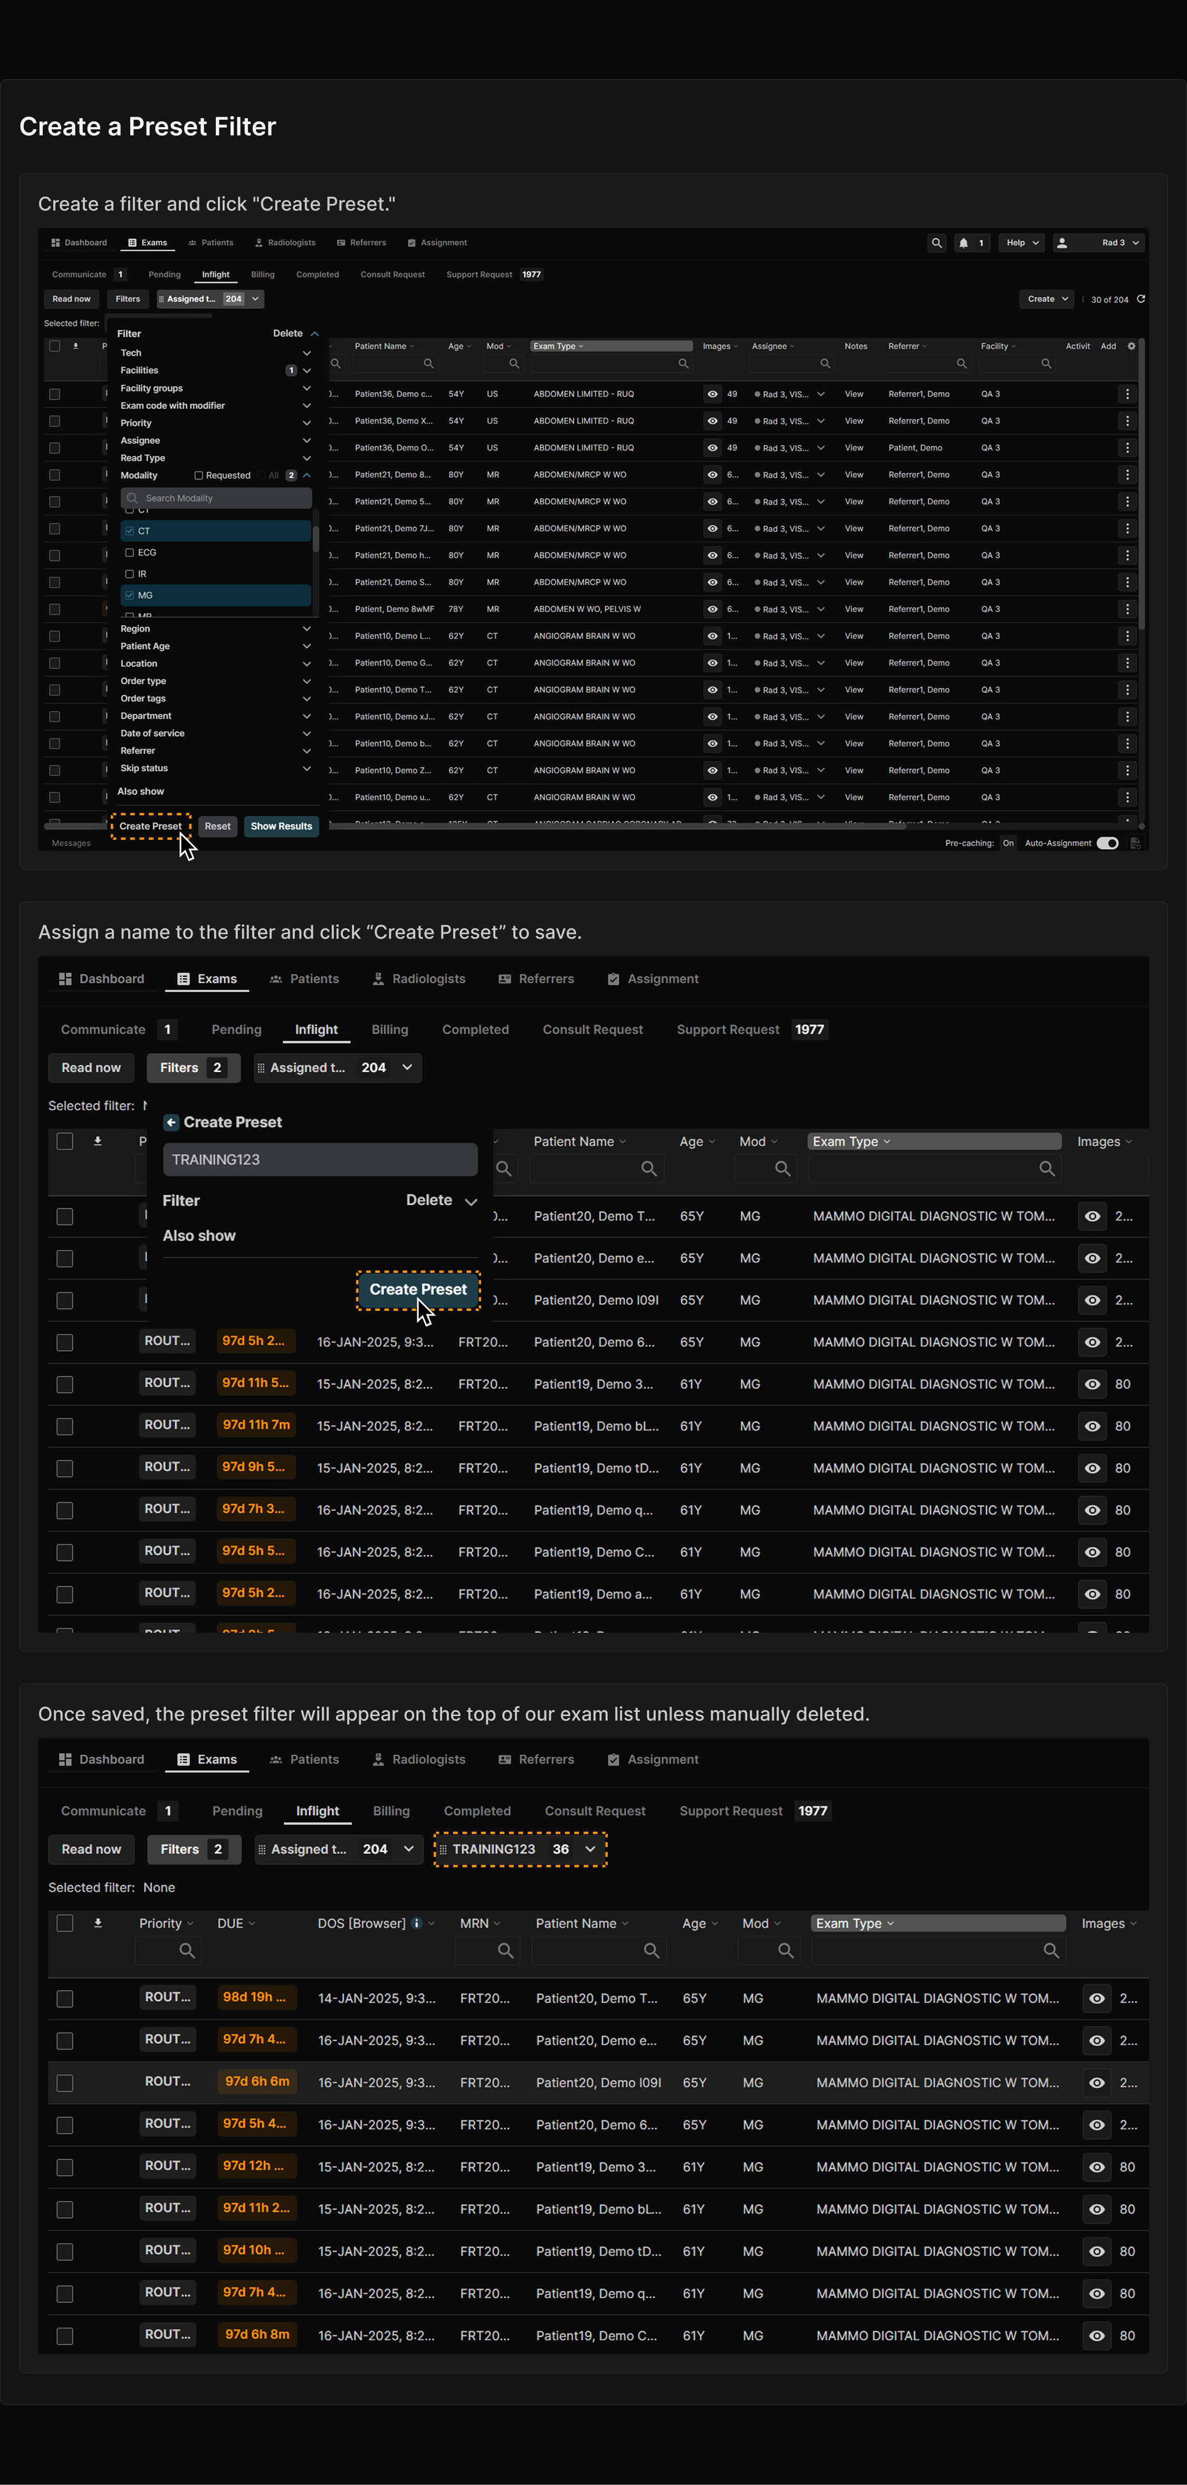Screen dimensions: 1187x2485
Task: Click eye icon for Patient10, Demo xJ row
Action: 713,717
